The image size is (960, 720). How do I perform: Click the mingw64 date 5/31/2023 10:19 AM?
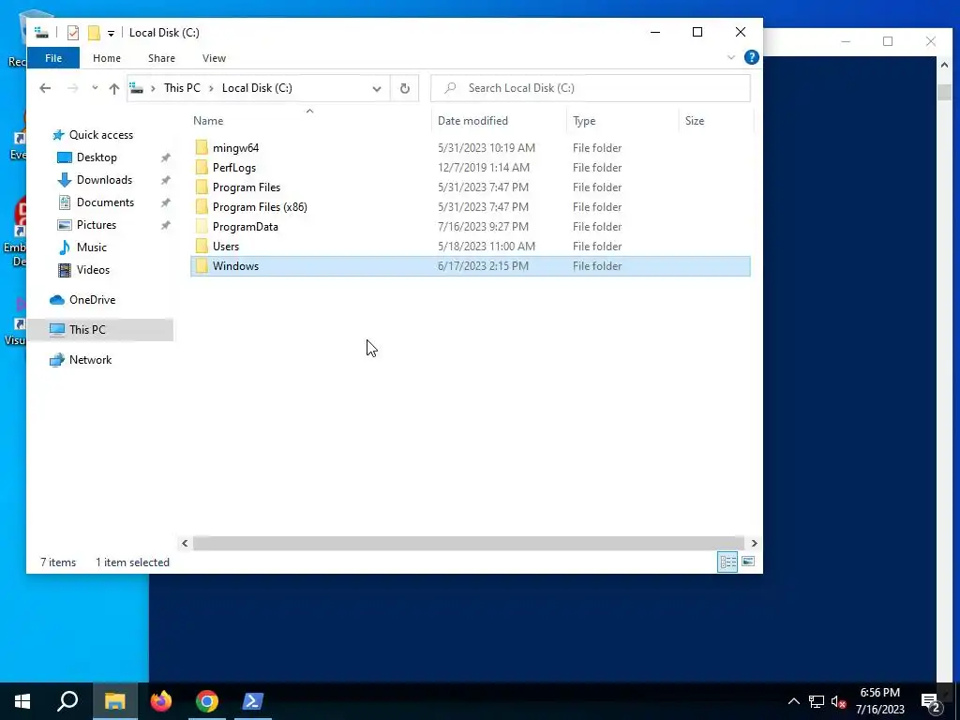point(487,147)
